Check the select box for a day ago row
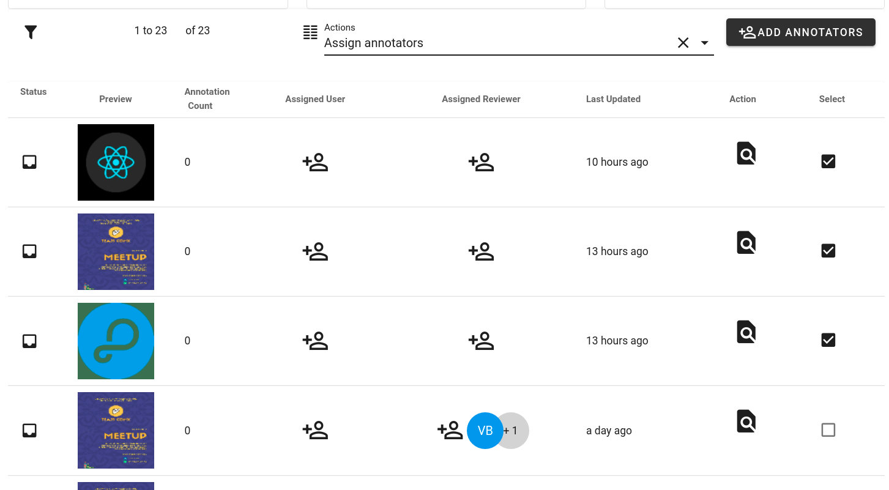This screenshot has height=490, width=889. point(828,430)
